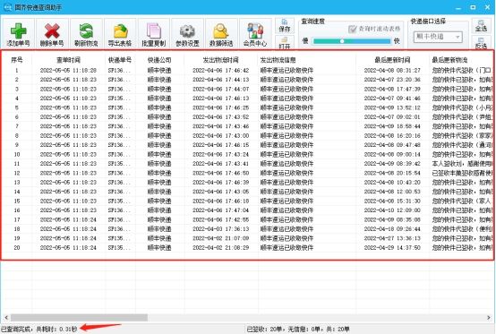
Task: Click the 最后更新时间 column header
Action: pyautogui.click(x=392, y=59)
